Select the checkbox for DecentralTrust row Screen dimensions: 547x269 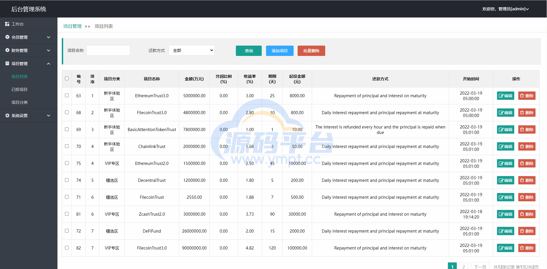point(67,180)
